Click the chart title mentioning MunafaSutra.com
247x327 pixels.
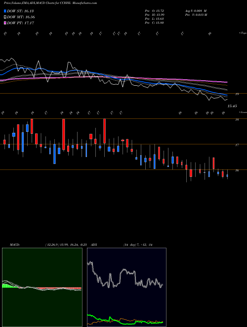pyautogui.click(x=50, y=3)
